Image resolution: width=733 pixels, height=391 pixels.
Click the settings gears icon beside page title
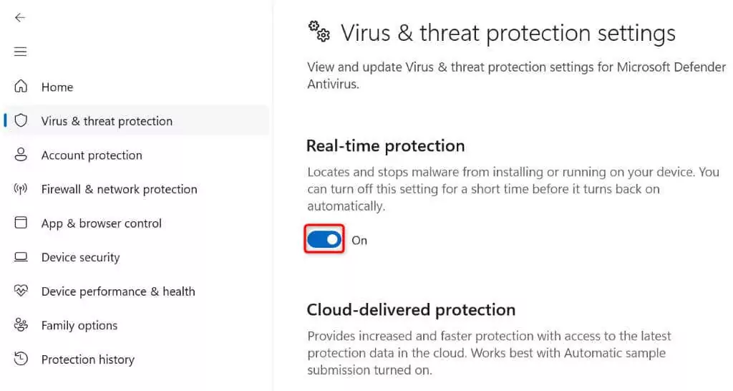(x=319, y=32)
